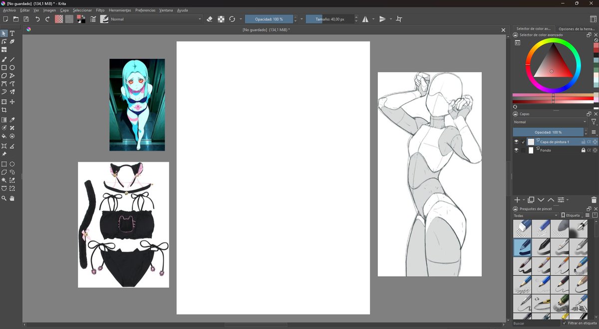This screenshot has width=599, height=329.
Task: Expand the reload brush preset dropdown arrow
Action: 241,19
